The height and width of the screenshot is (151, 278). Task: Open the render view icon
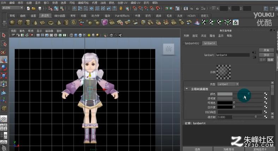tap(186, 8)
